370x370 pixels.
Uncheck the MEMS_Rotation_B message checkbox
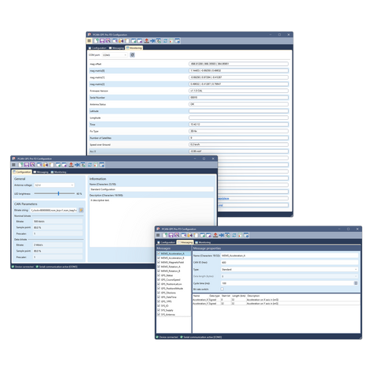click(x=159, y=271)
